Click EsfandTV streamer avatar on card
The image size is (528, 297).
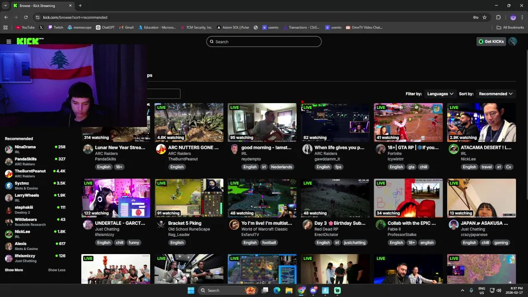(x=234, y=225)
